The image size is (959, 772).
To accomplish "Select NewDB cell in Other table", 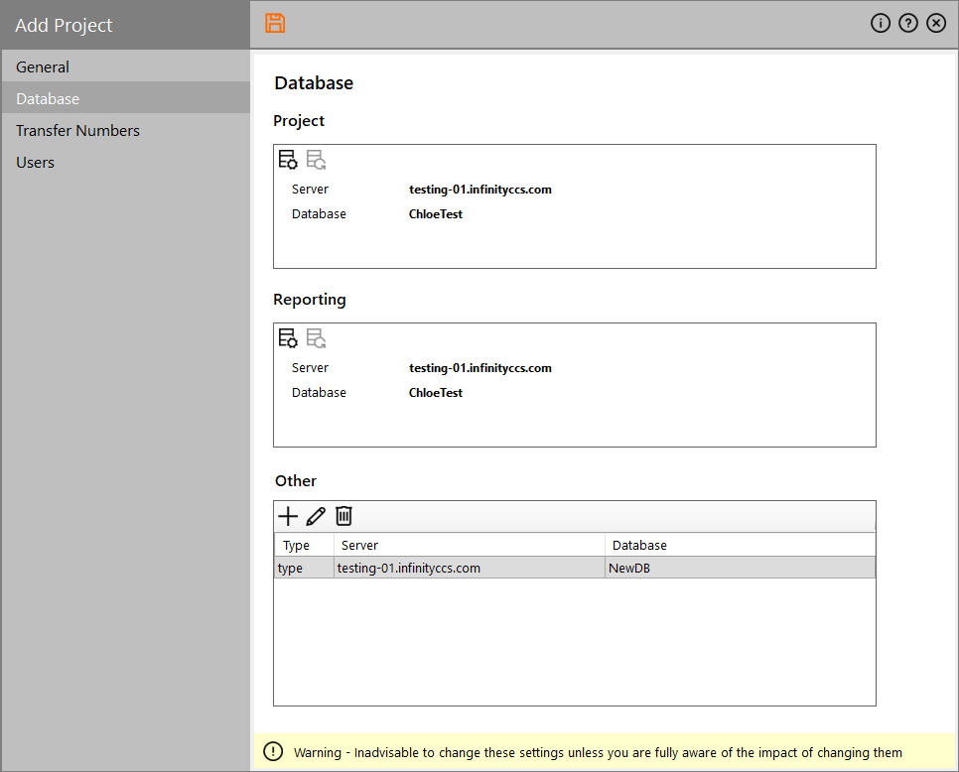I will coord(740,568).
